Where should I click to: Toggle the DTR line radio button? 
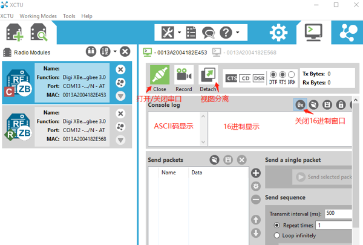273,75
